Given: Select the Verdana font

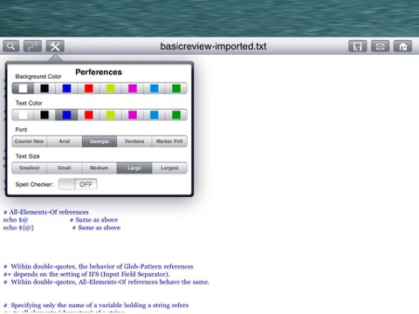Looking at the screenshot, I should click(134, 141).
